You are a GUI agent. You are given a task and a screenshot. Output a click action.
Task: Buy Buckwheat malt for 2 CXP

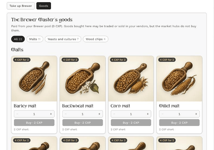82,123
